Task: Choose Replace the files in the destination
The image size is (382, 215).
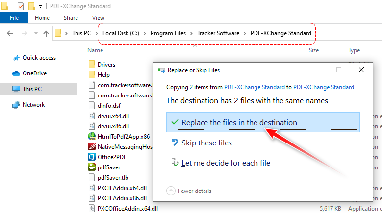Action: pyautogui.click(x=263, y=122)
